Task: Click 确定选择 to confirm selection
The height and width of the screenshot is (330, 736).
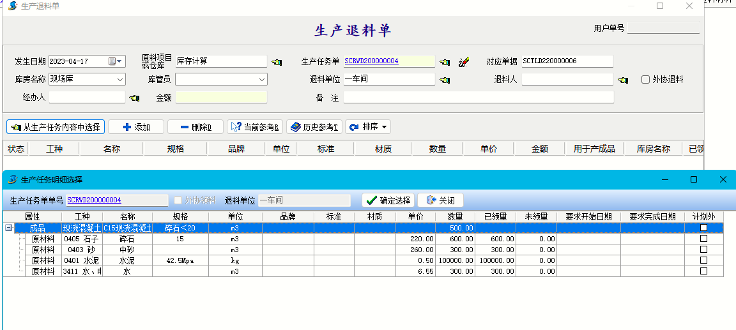Action: [388, 200]
